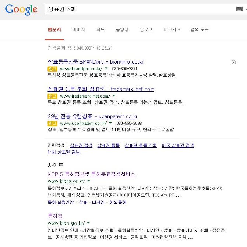Click phone number 080-555-2098
Screen dimensions: 247x247
[x=129, y=123]
